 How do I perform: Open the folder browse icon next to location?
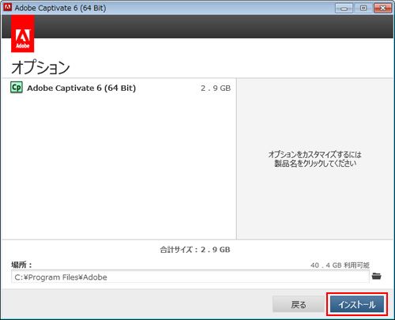point(377,277)
